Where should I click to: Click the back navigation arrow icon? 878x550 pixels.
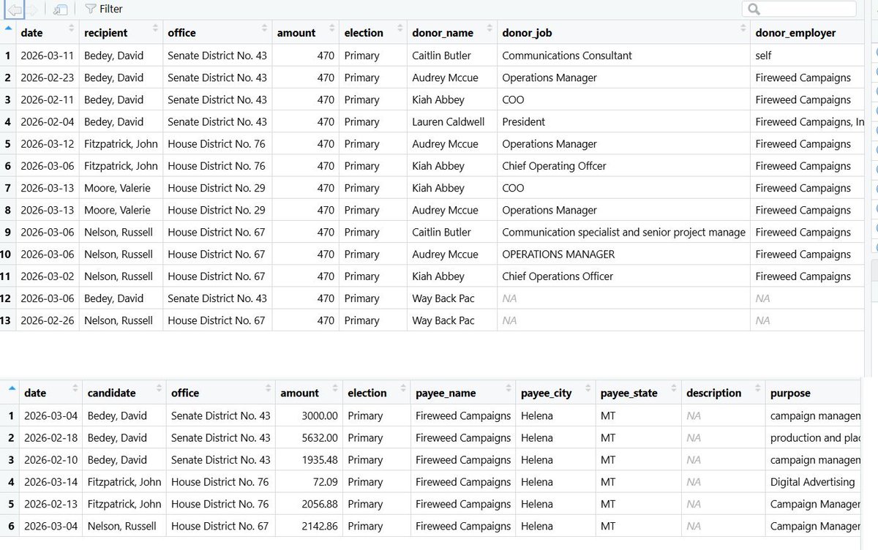click(x=14, y=10)
